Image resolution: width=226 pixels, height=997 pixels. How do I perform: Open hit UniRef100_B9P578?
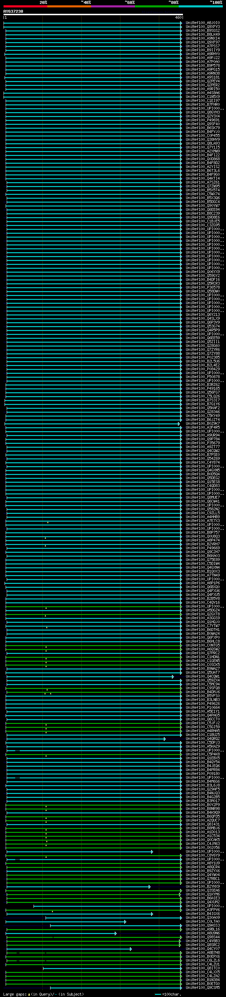coord(203,65)
